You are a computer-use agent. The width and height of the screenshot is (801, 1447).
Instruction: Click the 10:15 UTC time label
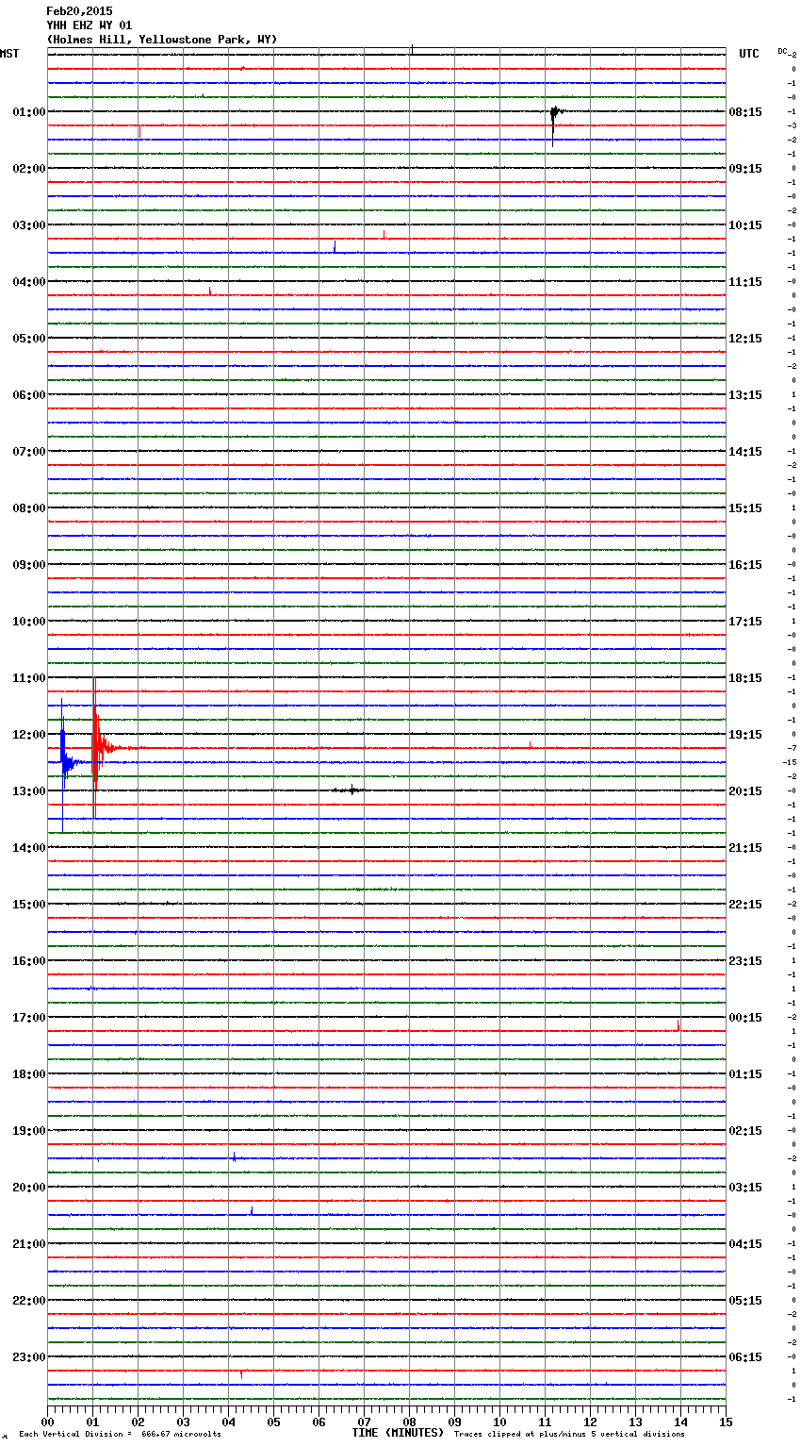(745, 225)
